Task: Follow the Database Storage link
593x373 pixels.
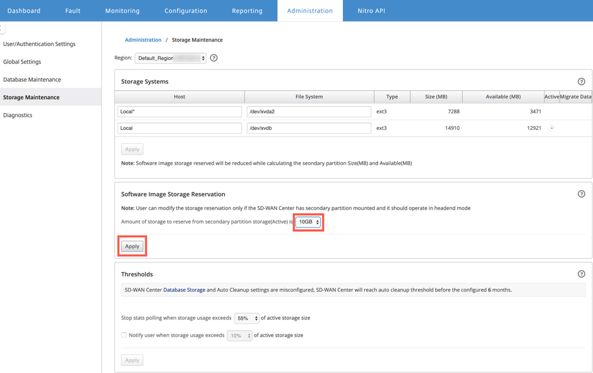Action: [184, 290]
